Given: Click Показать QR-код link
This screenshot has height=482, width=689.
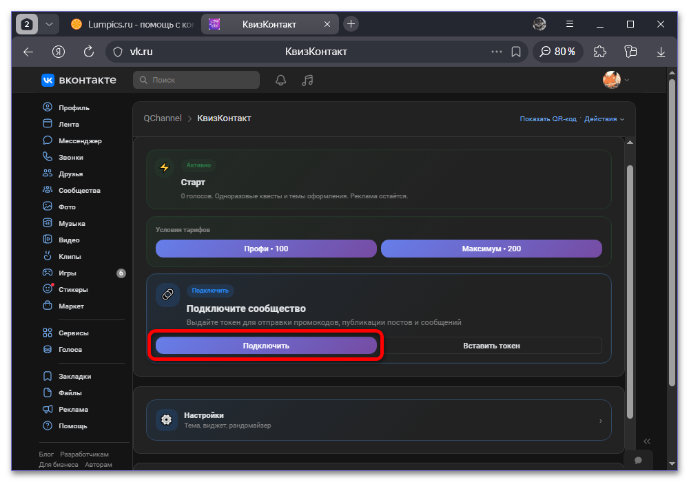Looking at the screenshot, I should point(548,119).
